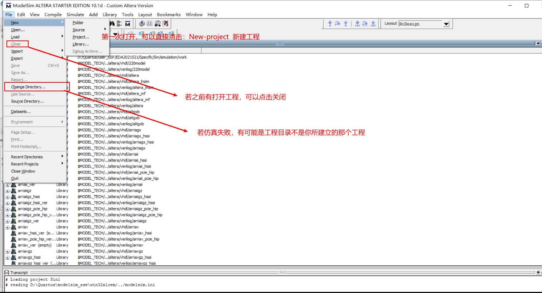Click the Compile toolbar icon
The width and height of the screenshot is (542, 293).
pos(142,24)
